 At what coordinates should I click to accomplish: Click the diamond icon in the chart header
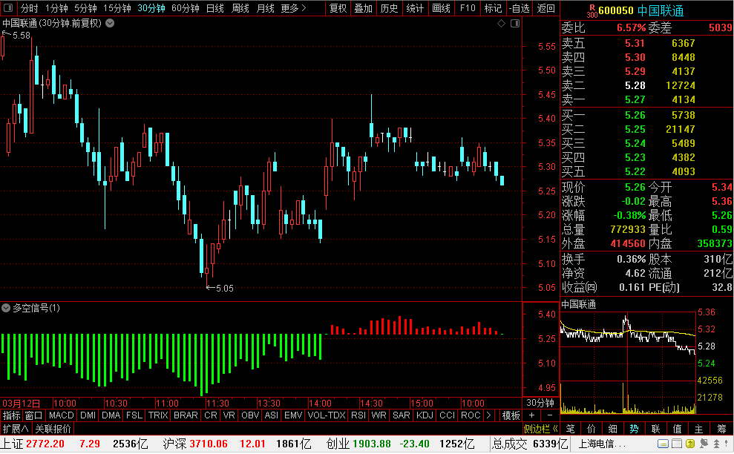click(502, 24)
